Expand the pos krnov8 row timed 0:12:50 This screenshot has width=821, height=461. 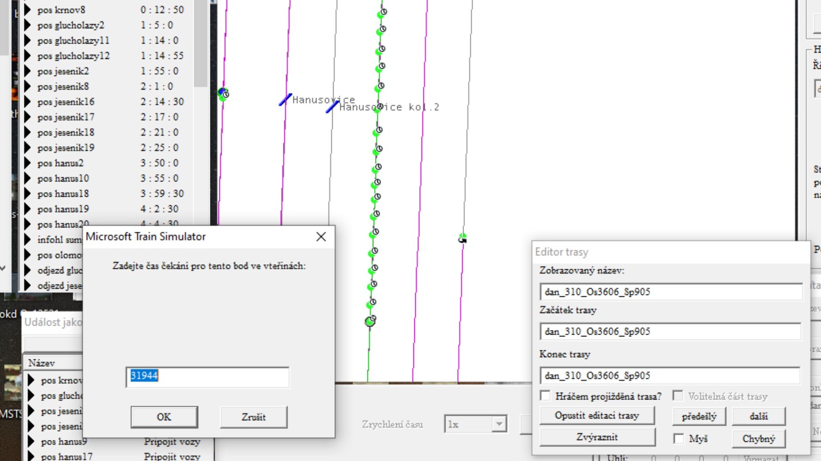(x=28, y=9)
